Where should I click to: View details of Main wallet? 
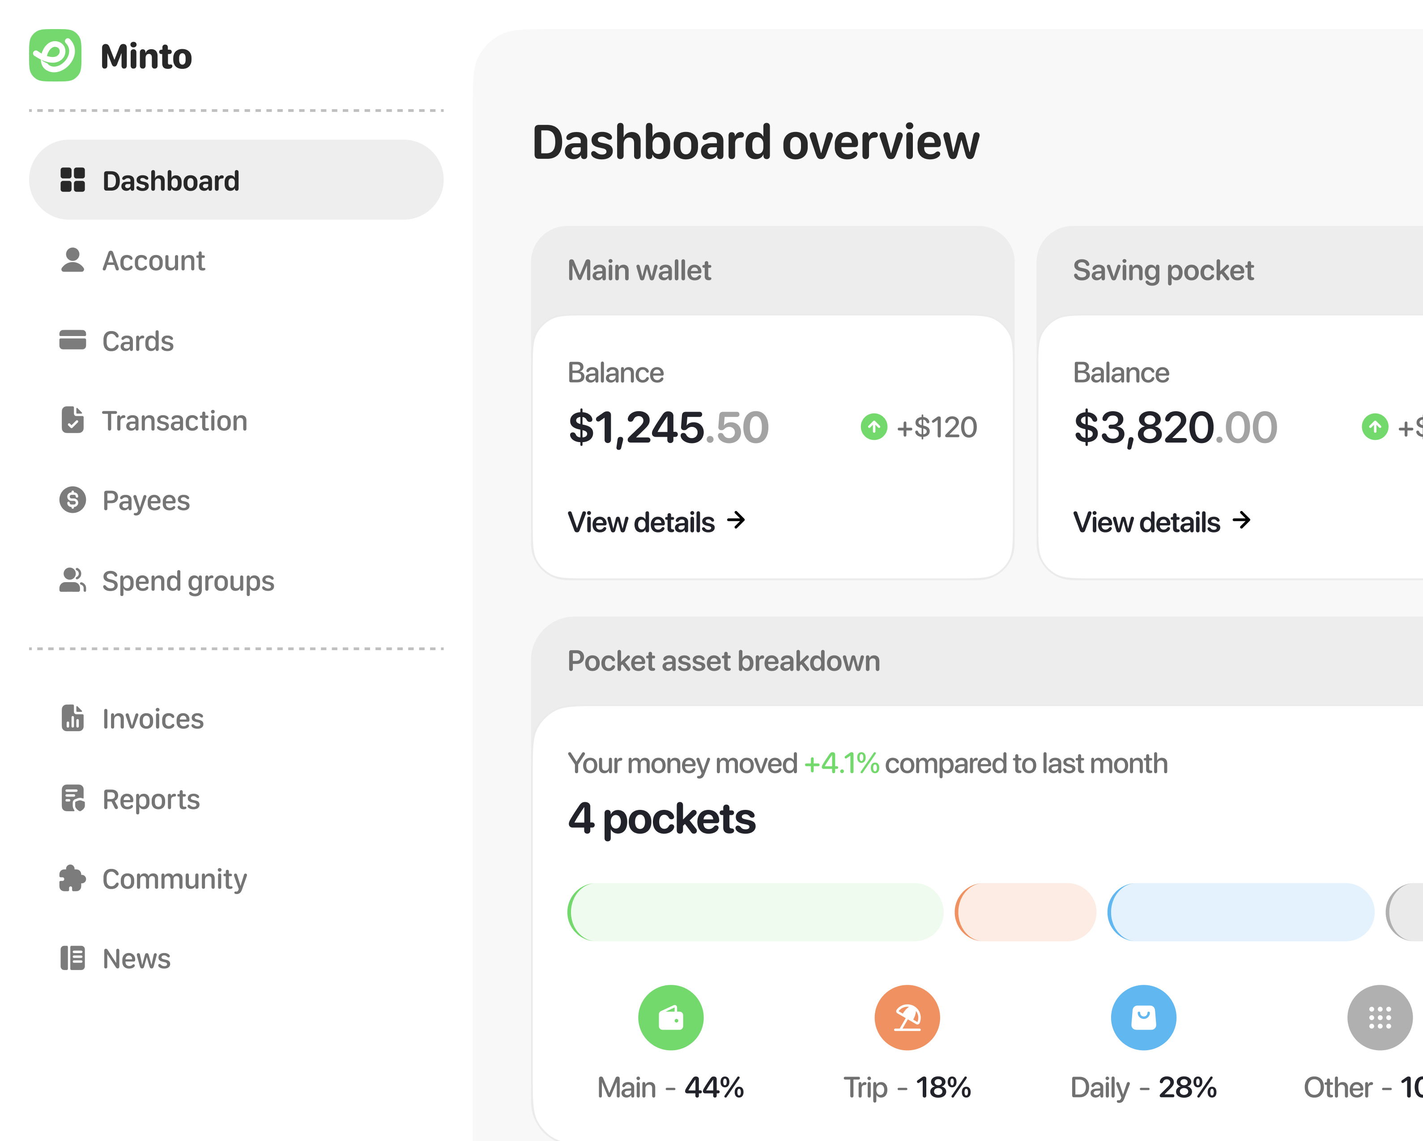click(656, 522)
